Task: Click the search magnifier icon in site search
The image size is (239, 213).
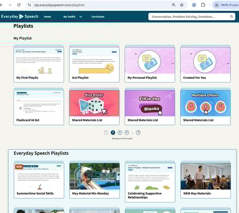Action: (231, 16)
